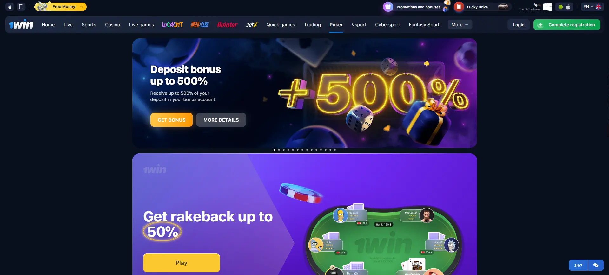Viewport: 609px width, 275px height.
Task: Click the GET BONUS button
Action: (171, 120)
